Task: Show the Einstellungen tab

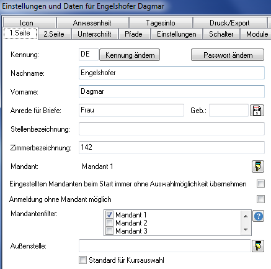Action: pyautogui.click(x=177, y=34)
